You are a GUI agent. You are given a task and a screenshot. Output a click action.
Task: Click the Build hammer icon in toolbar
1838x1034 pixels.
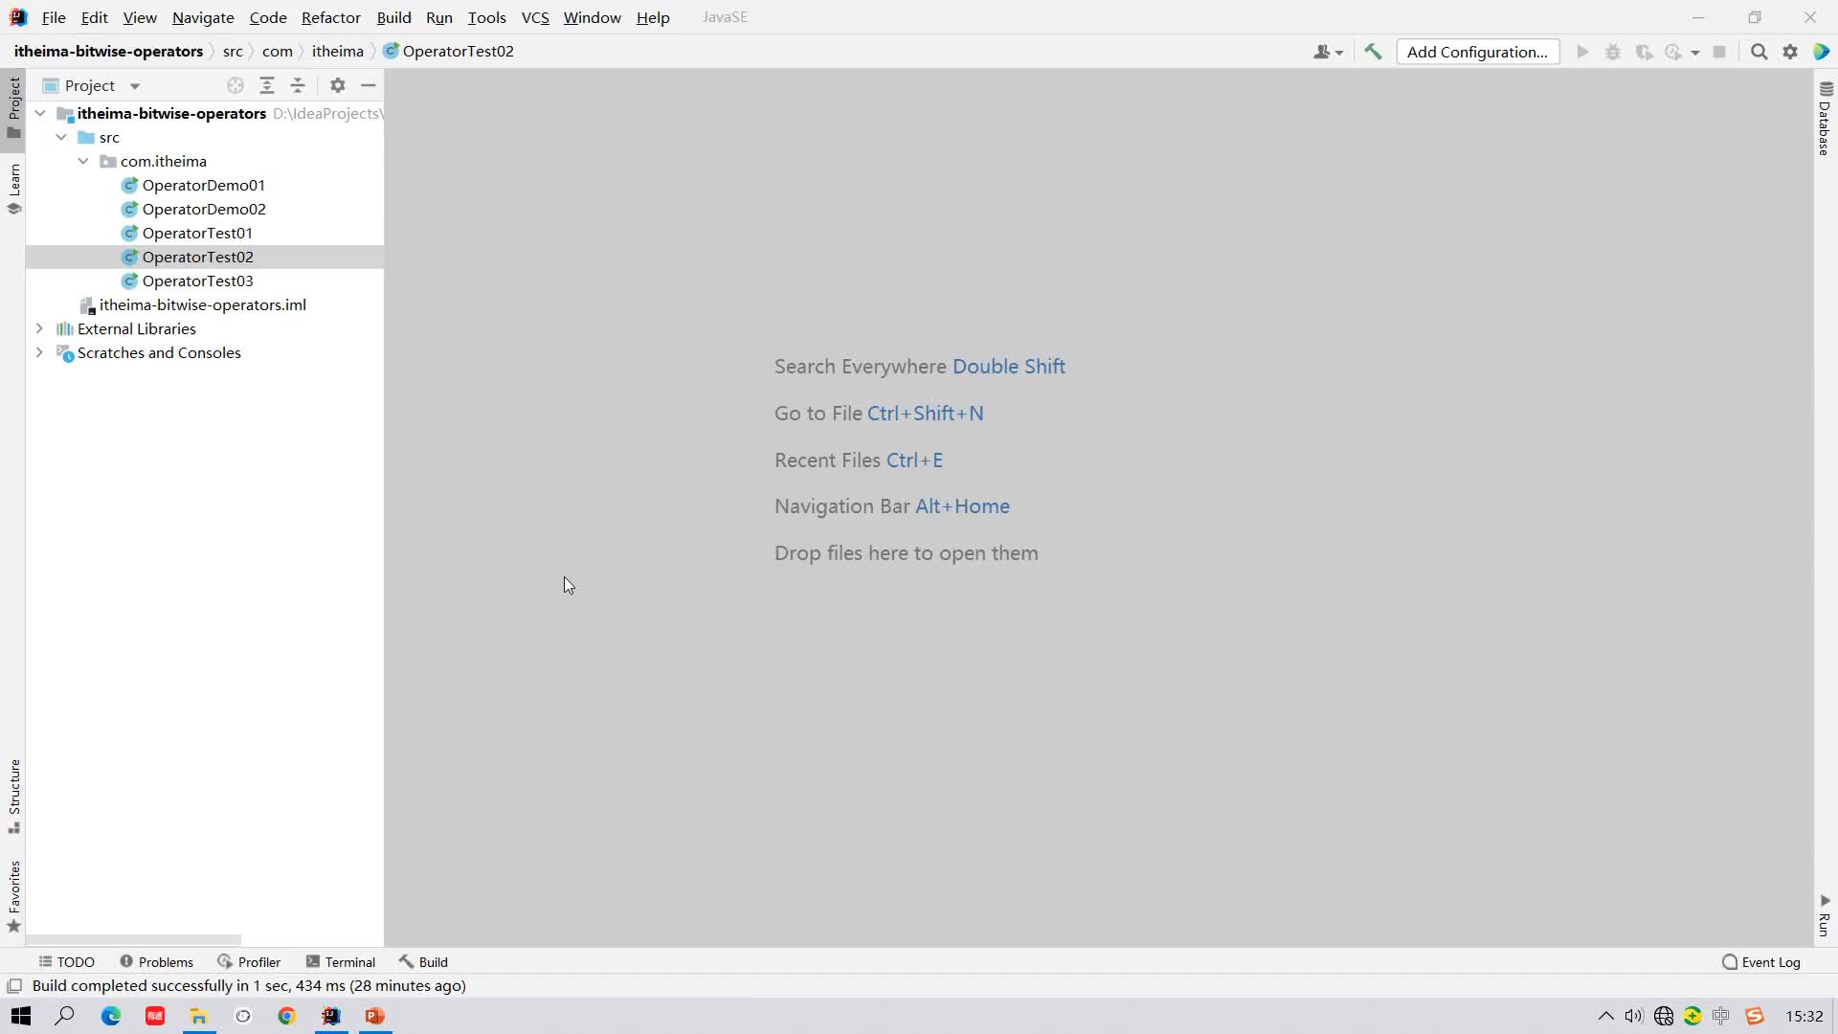[1374, 51]
